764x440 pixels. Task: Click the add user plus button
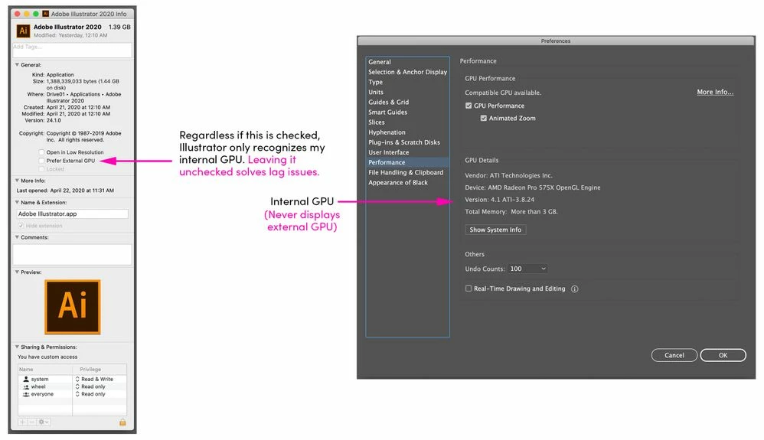(22, 422)
